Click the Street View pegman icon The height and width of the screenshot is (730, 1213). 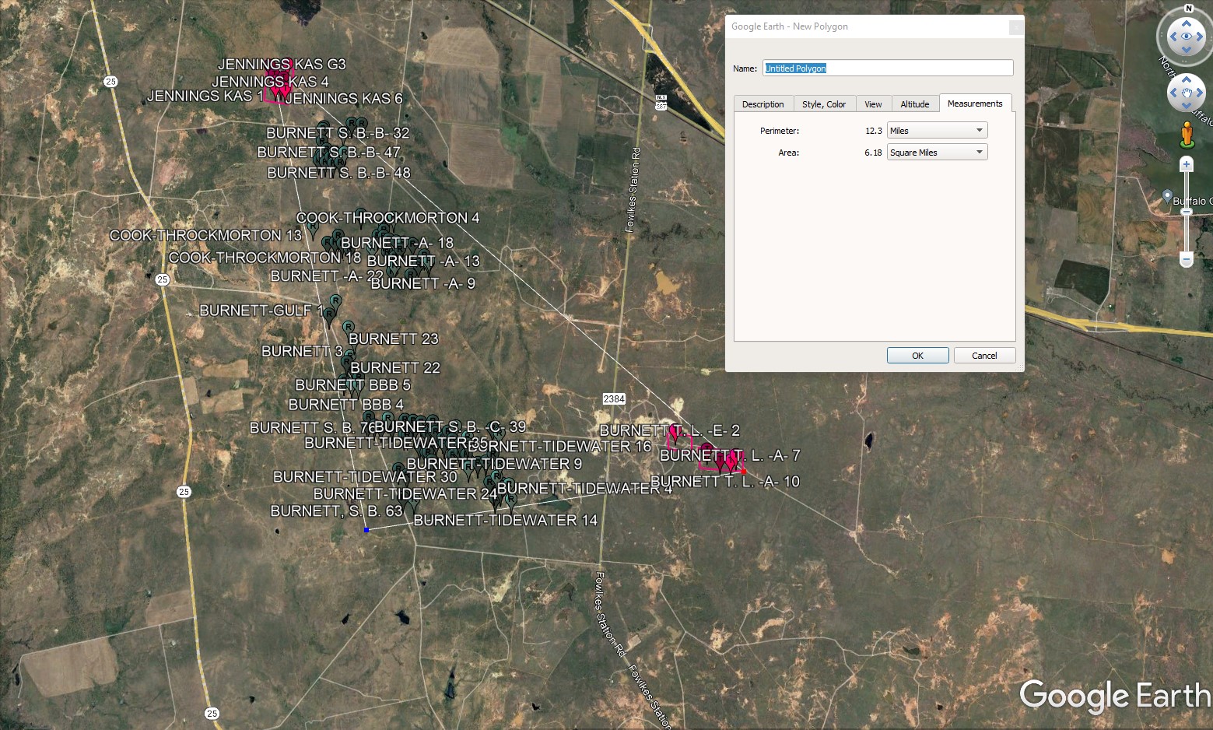1187,135
